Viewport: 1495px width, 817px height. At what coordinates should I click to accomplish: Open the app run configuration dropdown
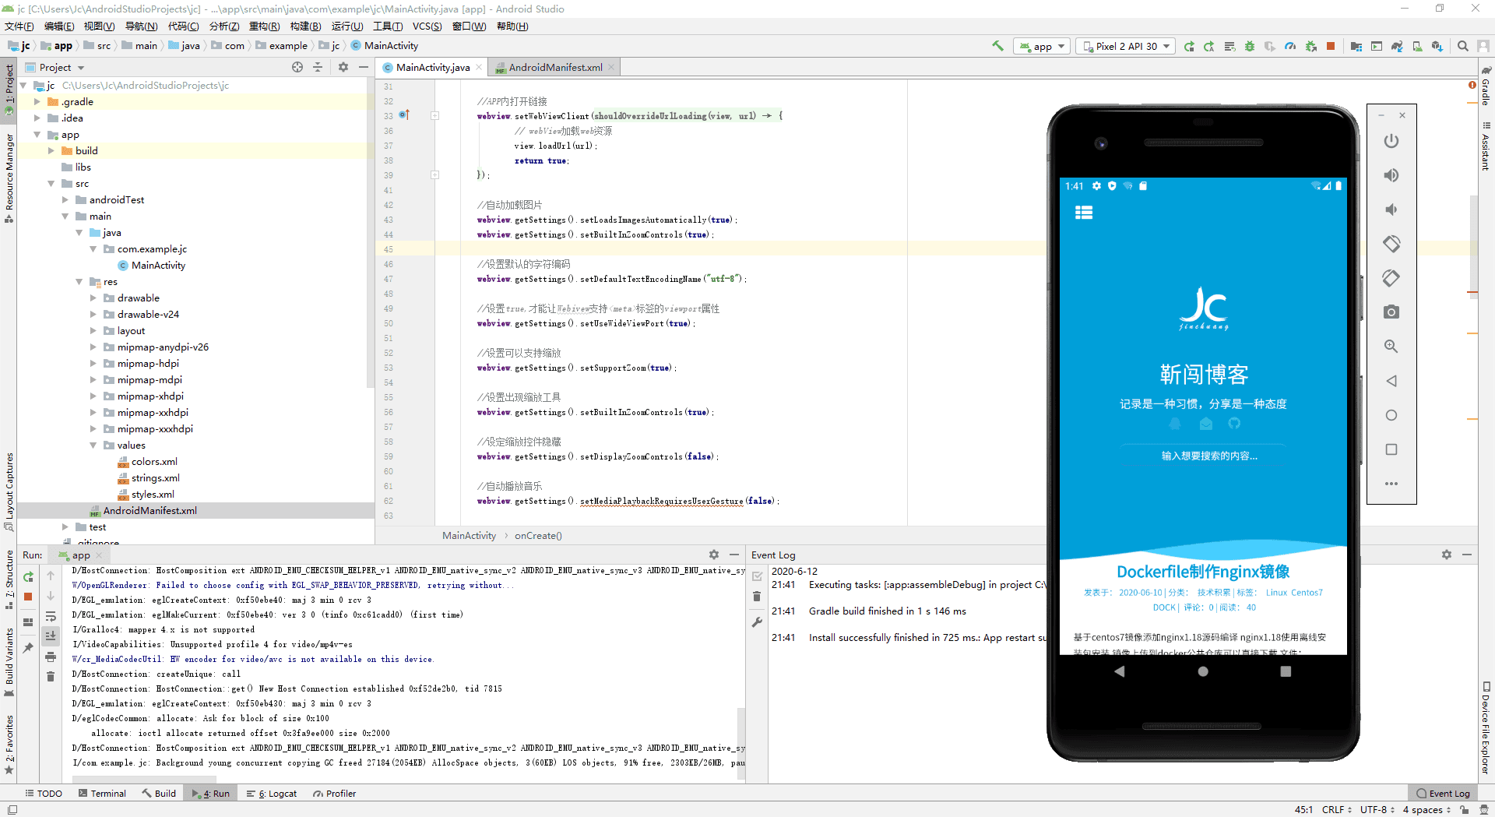click(x=1042, y=46)
